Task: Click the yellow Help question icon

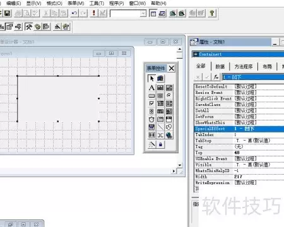Action: pyautogui.click(x=212, y=13)
